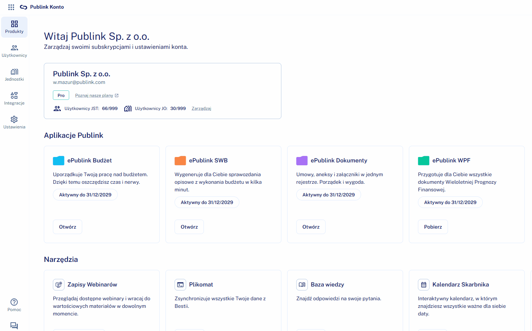Click the ePublink Dokumenty Aktywny do status chip
532x331 pixels.
point(329,195)
